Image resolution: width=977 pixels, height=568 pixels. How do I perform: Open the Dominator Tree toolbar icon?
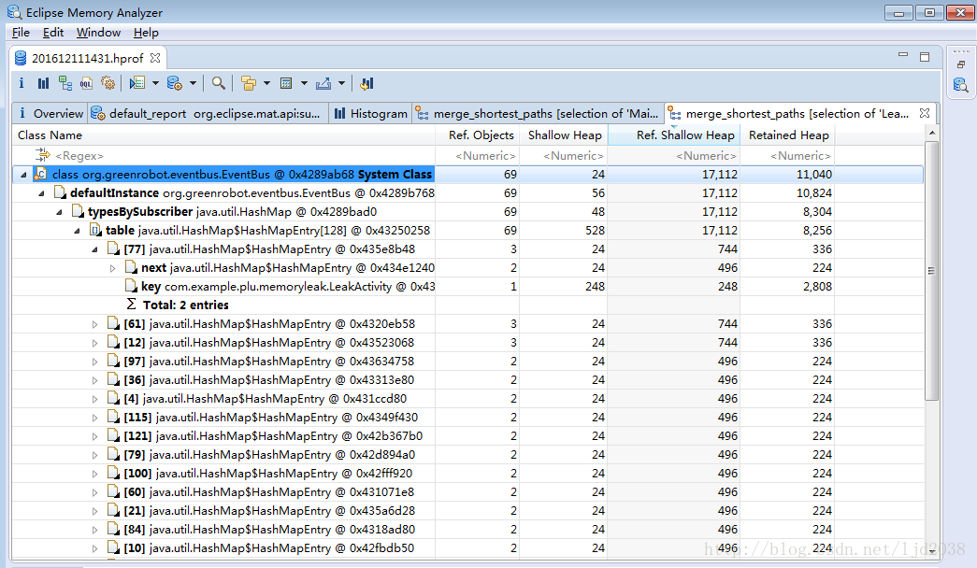(x=65, y=83)
